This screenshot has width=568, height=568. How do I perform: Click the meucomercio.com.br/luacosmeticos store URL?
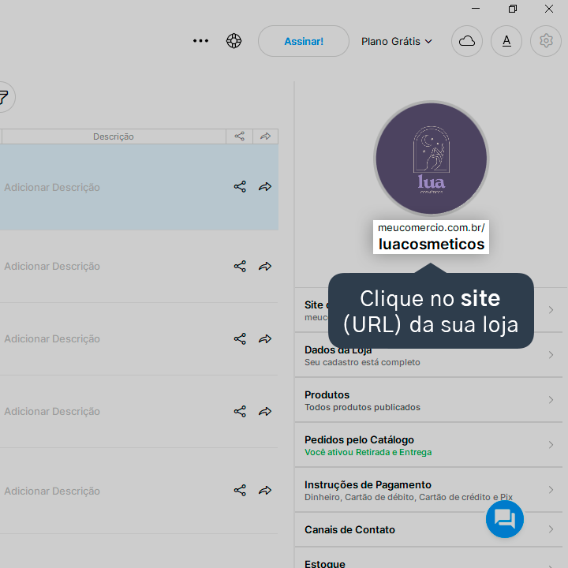pos(431,237)
